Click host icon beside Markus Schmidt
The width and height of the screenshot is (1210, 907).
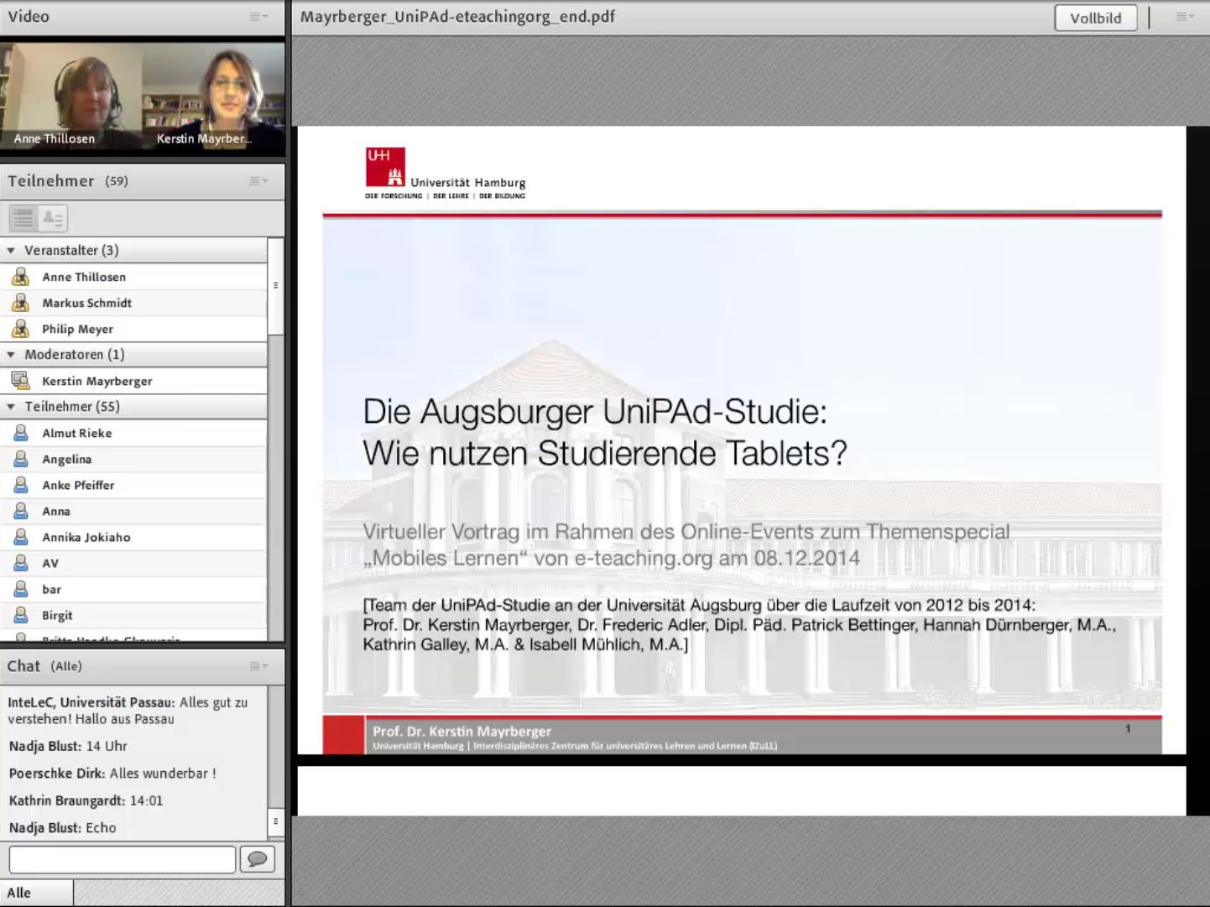click(x=21, y=303)
